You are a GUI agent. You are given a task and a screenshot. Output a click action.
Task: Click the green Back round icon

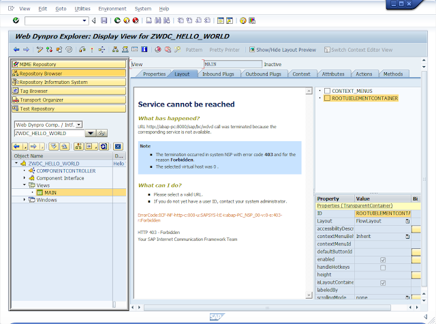pyautogui.click(x=117, y=20)
